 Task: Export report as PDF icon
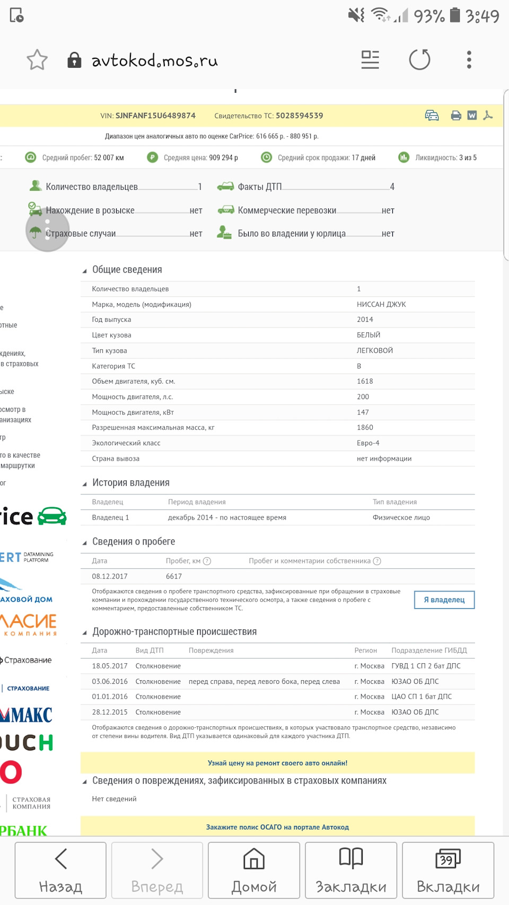coord(488,115)
